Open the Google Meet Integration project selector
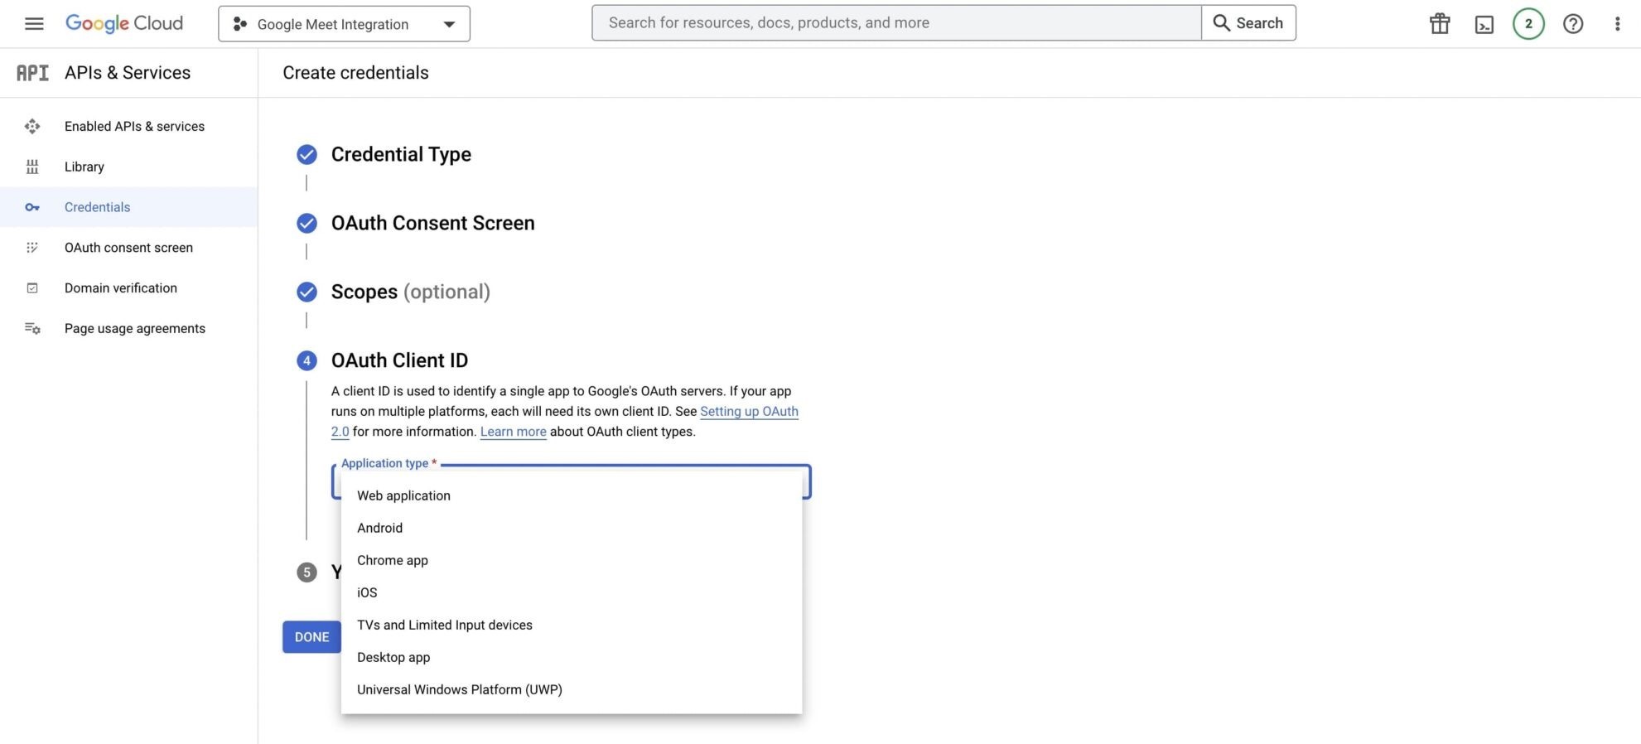 (x=344, y=24)
